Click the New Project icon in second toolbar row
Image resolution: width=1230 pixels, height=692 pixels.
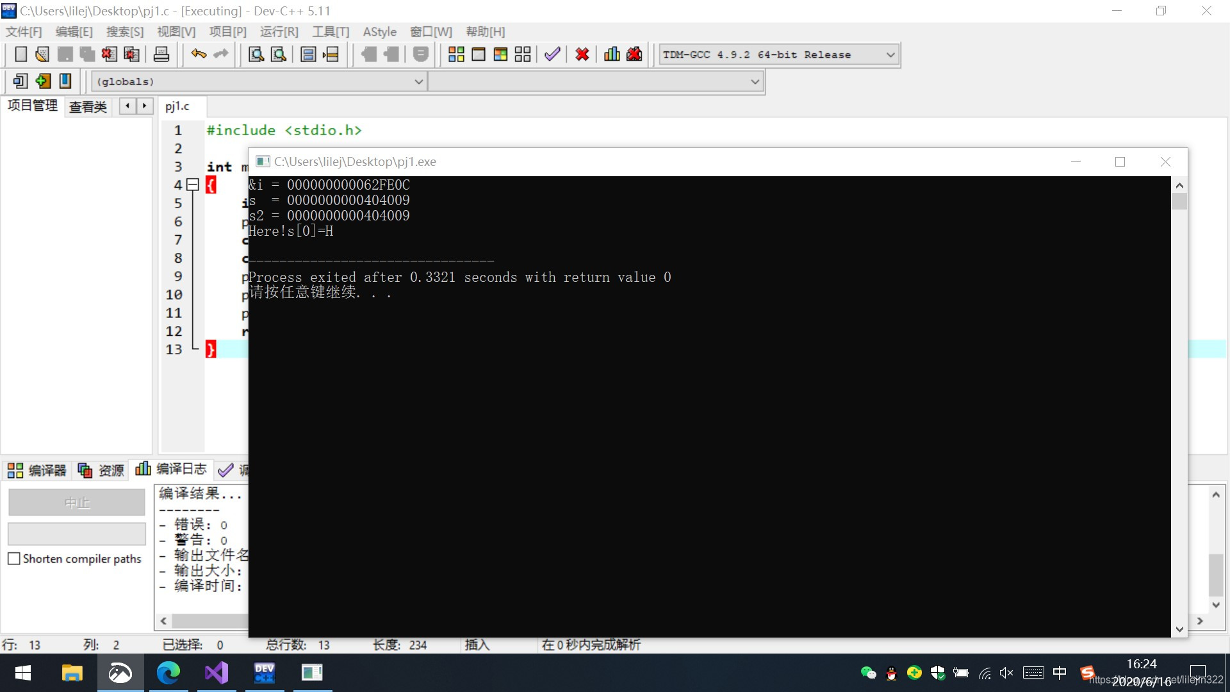(20, 81)
